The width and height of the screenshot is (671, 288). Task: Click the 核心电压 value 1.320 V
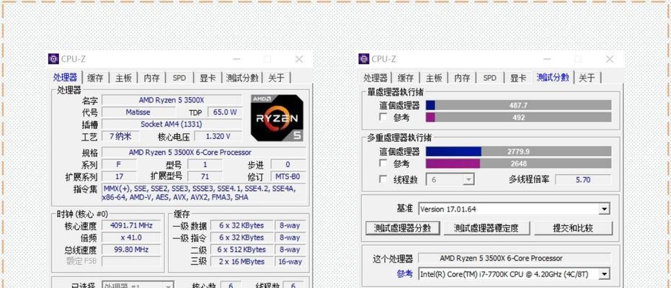[x=218, y=136]
